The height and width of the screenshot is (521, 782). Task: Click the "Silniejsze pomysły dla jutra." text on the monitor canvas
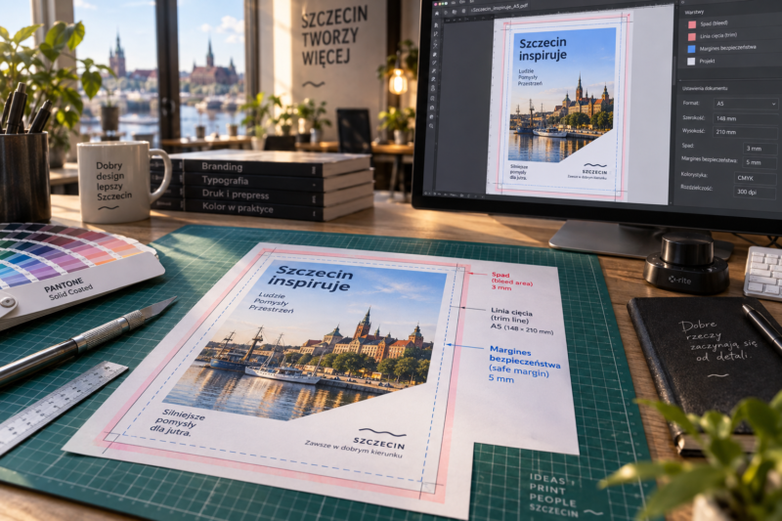pyautogui.click(x=518, y=171)
